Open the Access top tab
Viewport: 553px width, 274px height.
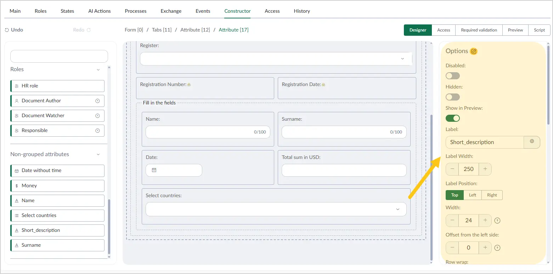click(x=272, y=11)
